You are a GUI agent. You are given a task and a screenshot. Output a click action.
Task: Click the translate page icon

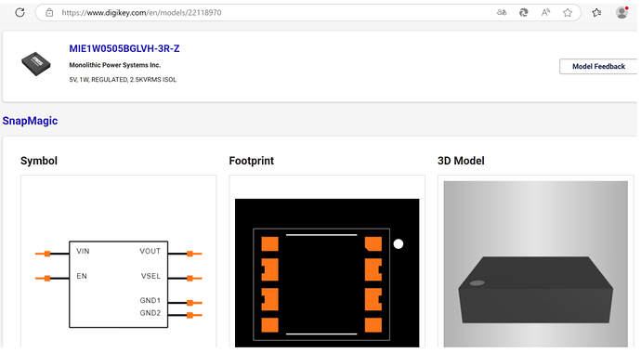[x=502, y=13]
